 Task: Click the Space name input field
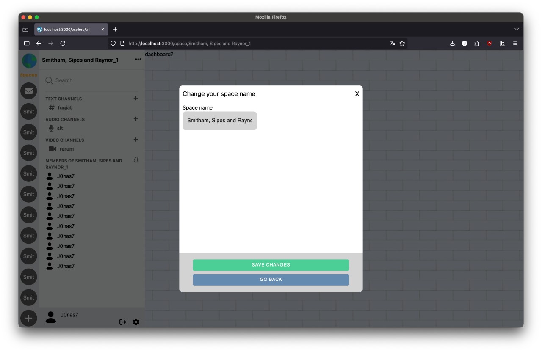pos(219,121)
